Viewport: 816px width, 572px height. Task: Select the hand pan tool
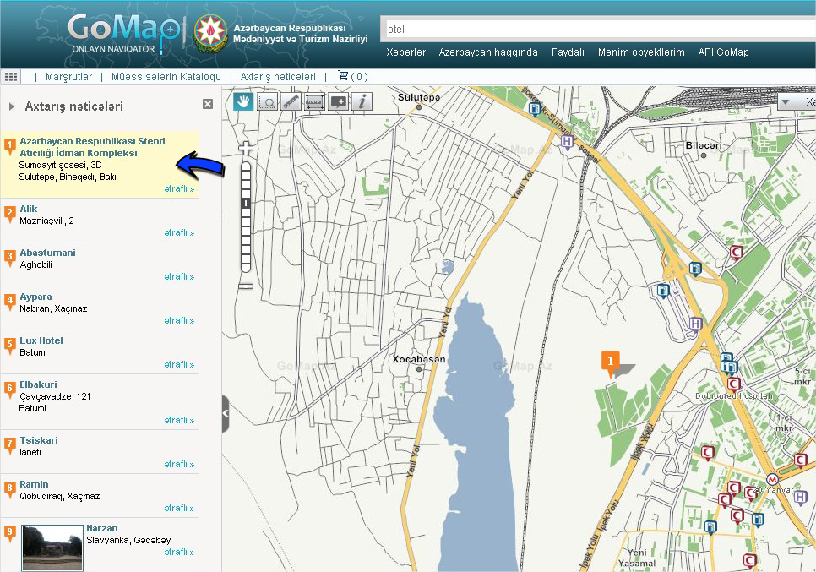point(243,101)
